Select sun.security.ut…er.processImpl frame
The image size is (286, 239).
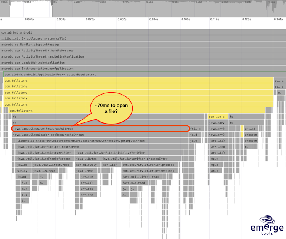coord(149,171)
